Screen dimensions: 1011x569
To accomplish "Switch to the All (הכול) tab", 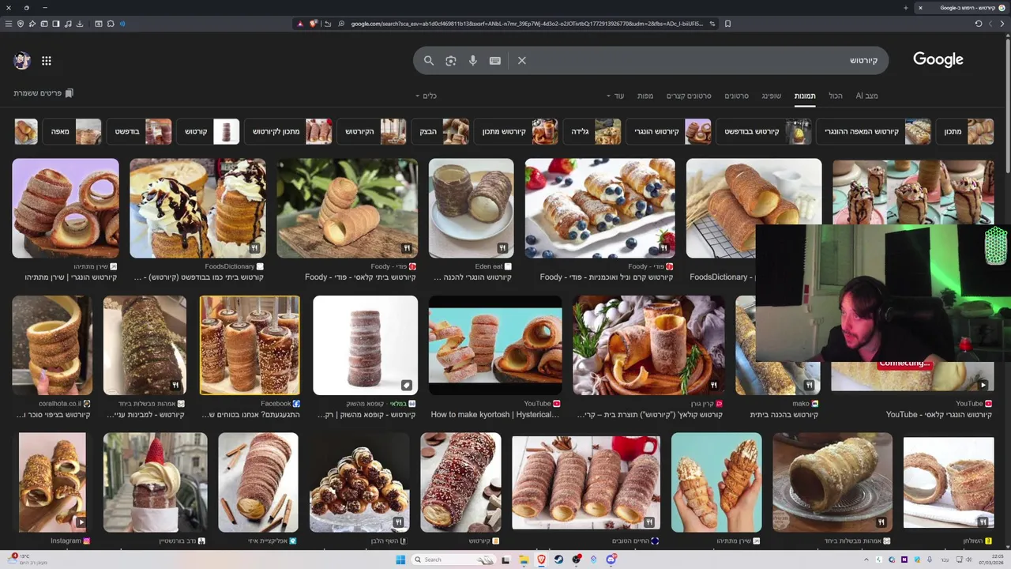I will pos(836,96).
